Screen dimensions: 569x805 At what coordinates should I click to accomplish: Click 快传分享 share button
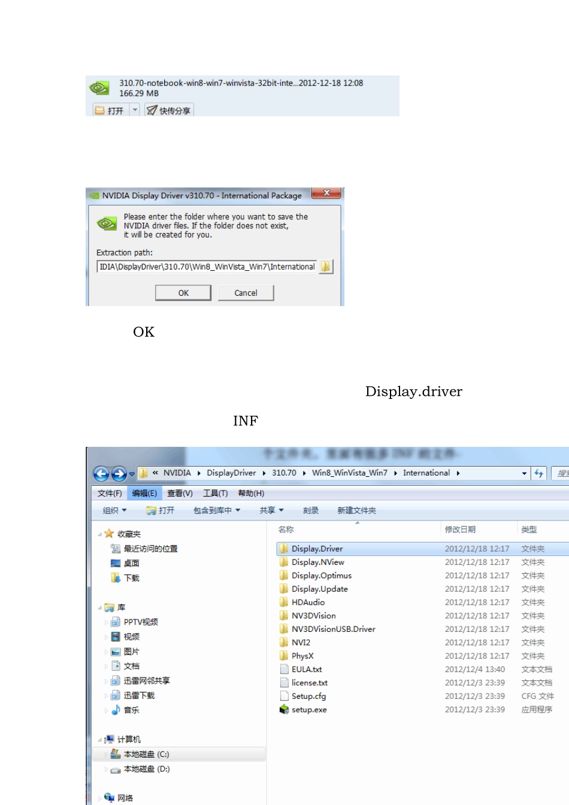coord(169,110)
